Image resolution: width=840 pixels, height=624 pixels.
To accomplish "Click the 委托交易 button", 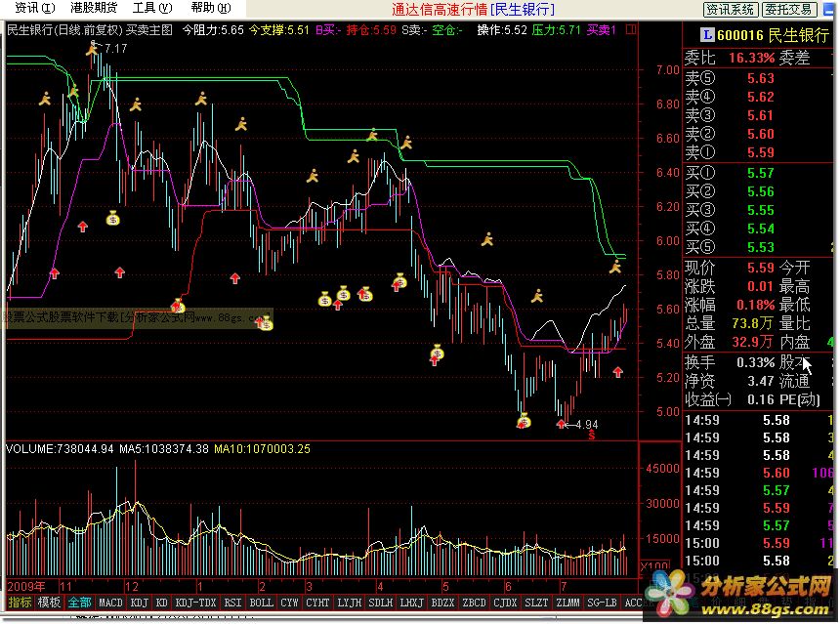I will point(788,9).
